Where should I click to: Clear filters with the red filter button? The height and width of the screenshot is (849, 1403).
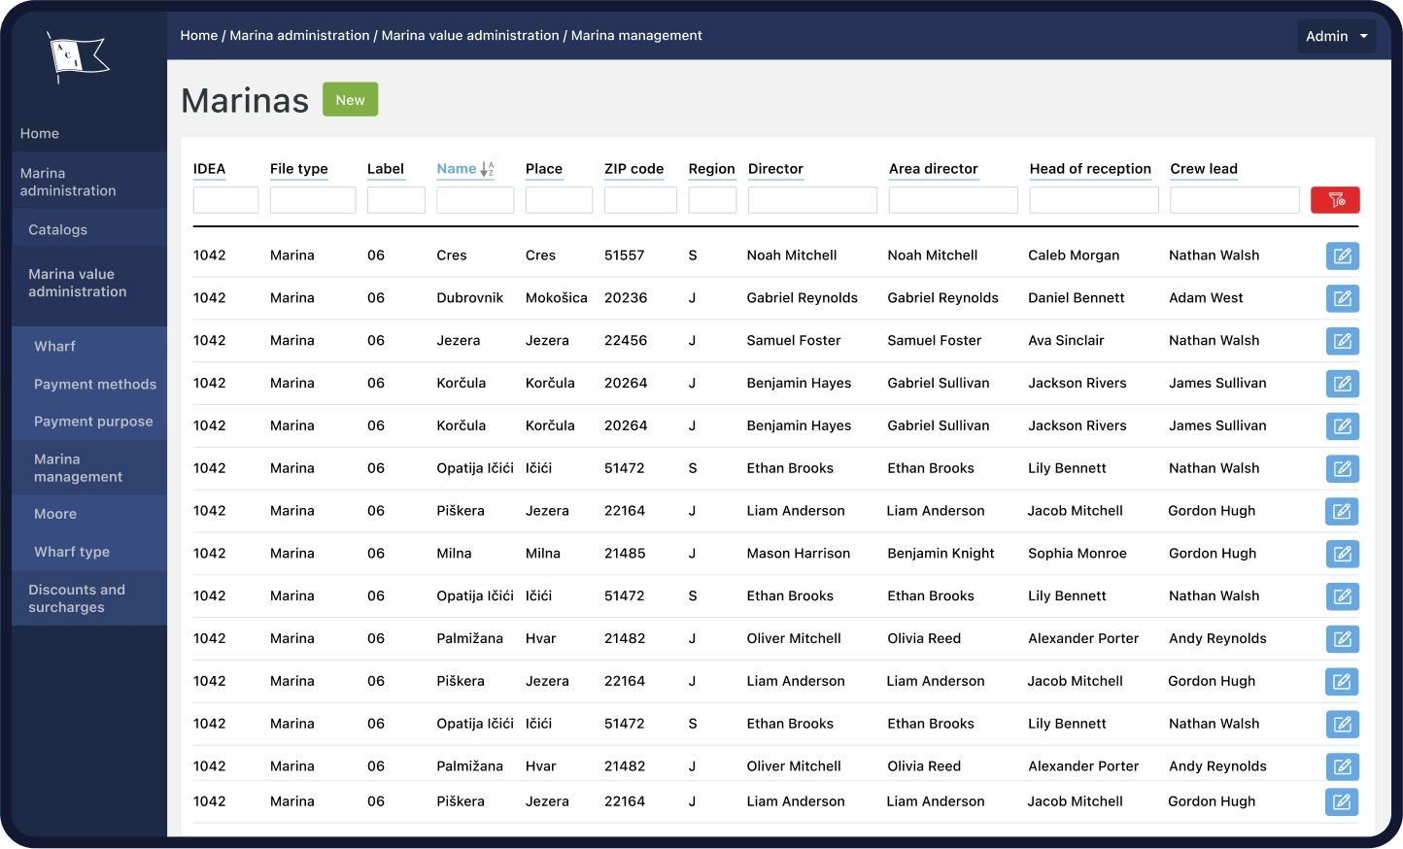point(1335,200)
